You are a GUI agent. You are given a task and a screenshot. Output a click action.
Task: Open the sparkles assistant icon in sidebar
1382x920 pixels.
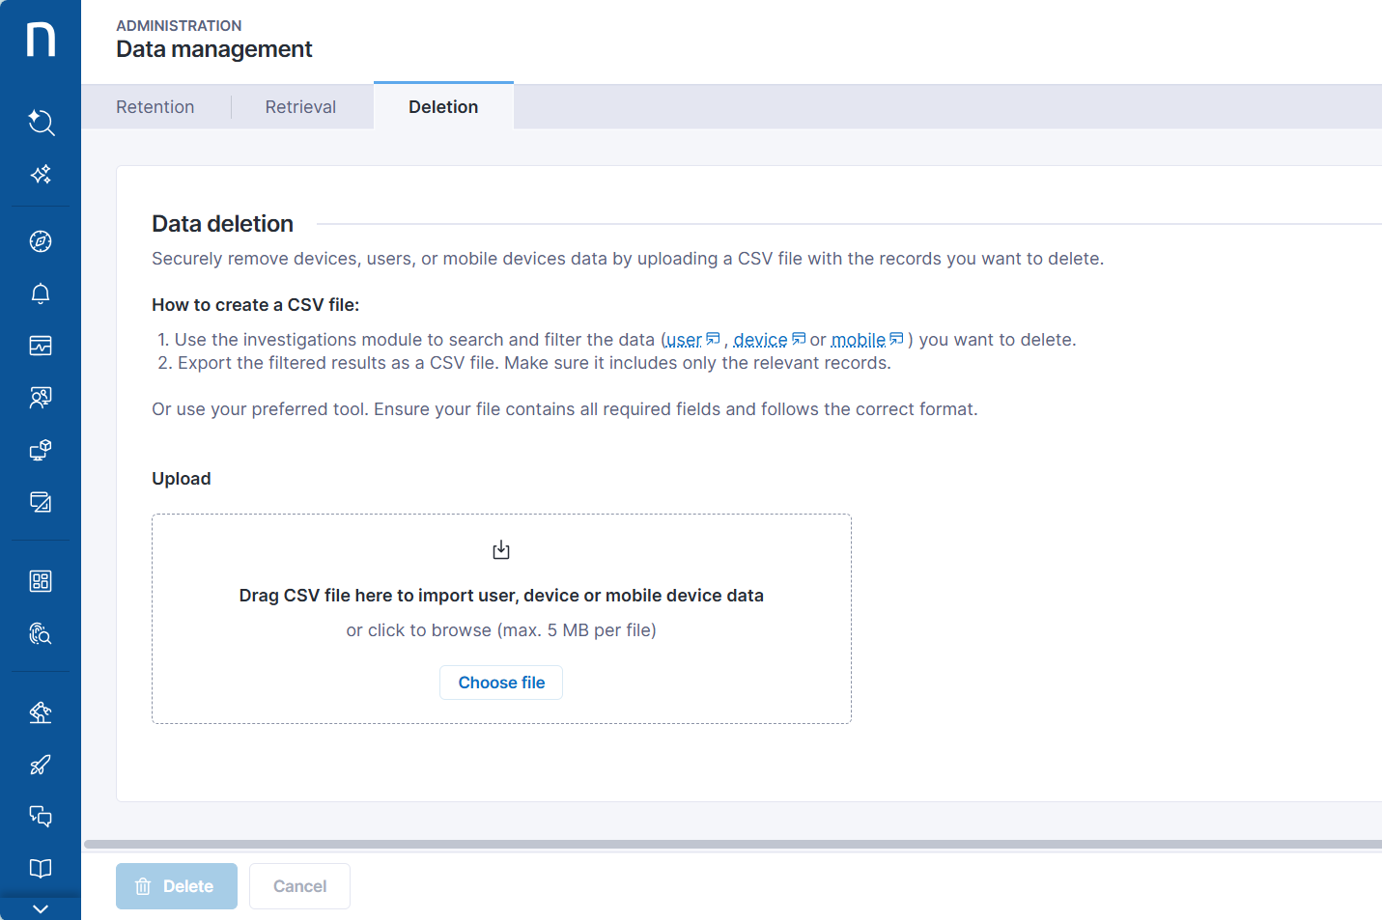coord(41,175)
